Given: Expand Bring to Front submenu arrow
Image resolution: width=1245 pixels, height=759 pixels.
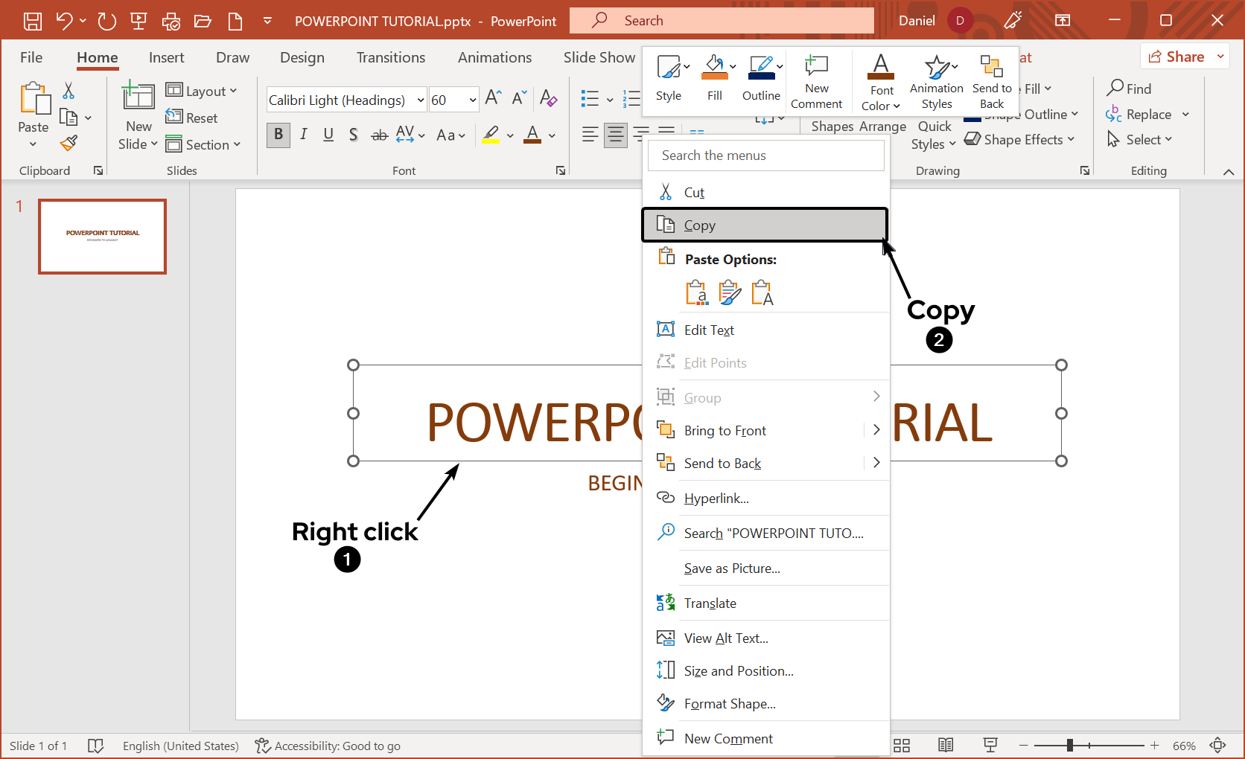Looking at the screenshot, I should pos(876,430).
